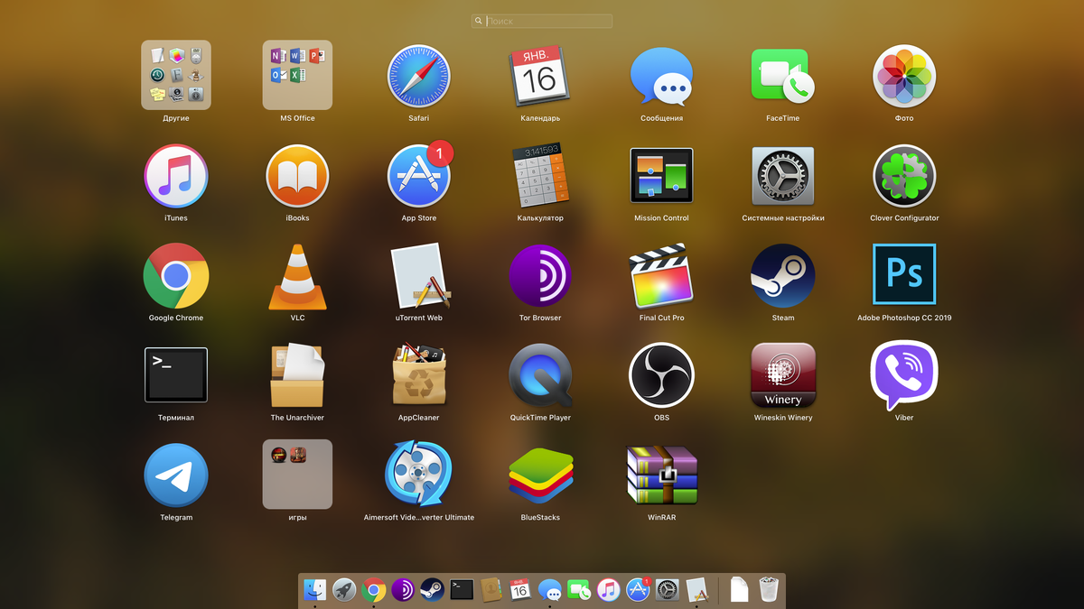Launch QuickTime Player
Image resolution: width=1084 pixels, height=609 pixels.
point(539,376)
